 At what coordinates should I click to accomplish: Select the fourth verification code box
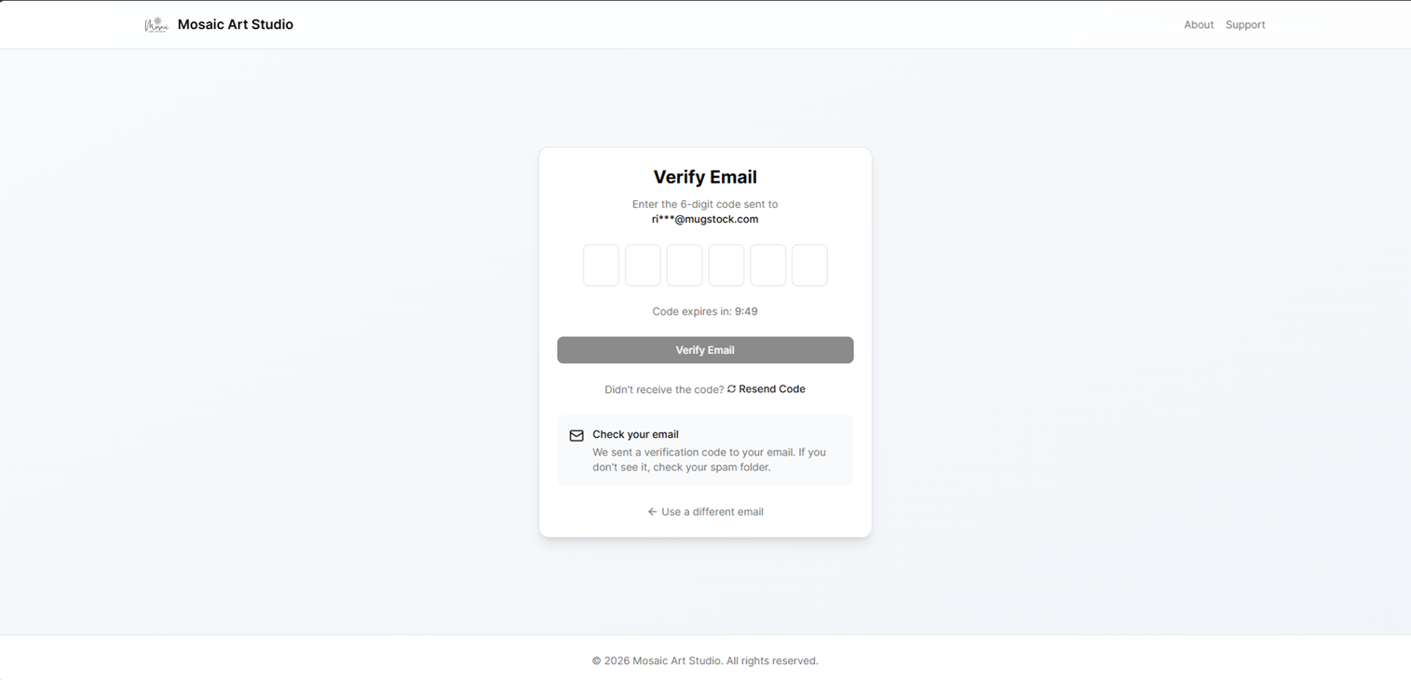click(x=726, y=265)
